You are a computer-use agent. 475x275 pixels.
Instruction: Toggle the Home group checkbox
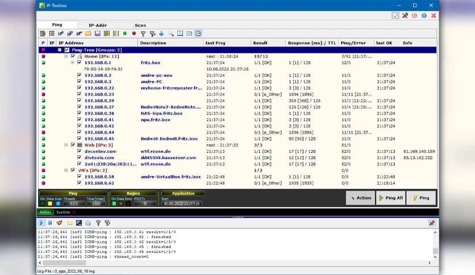coord(73,56)
